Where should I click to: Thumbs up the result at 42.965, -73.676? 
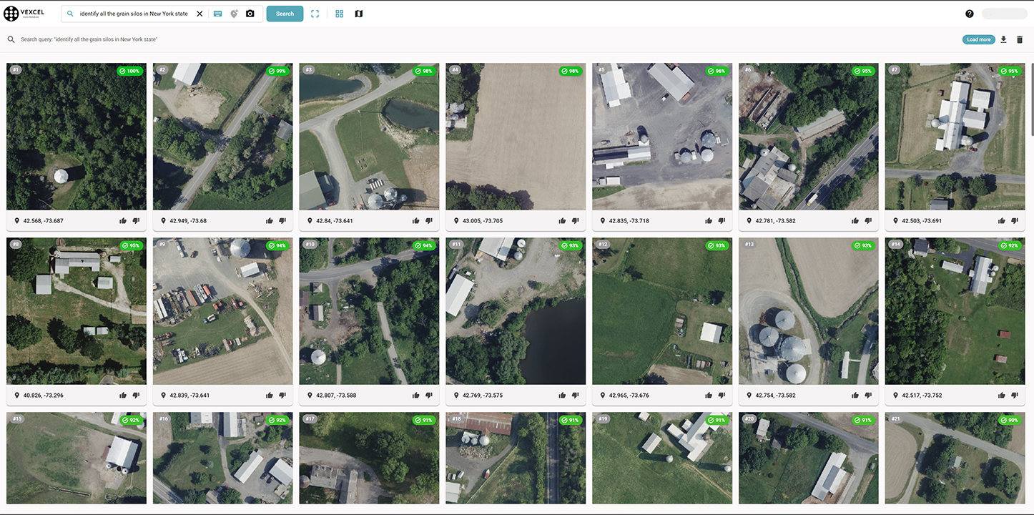(x=709, y=395)
